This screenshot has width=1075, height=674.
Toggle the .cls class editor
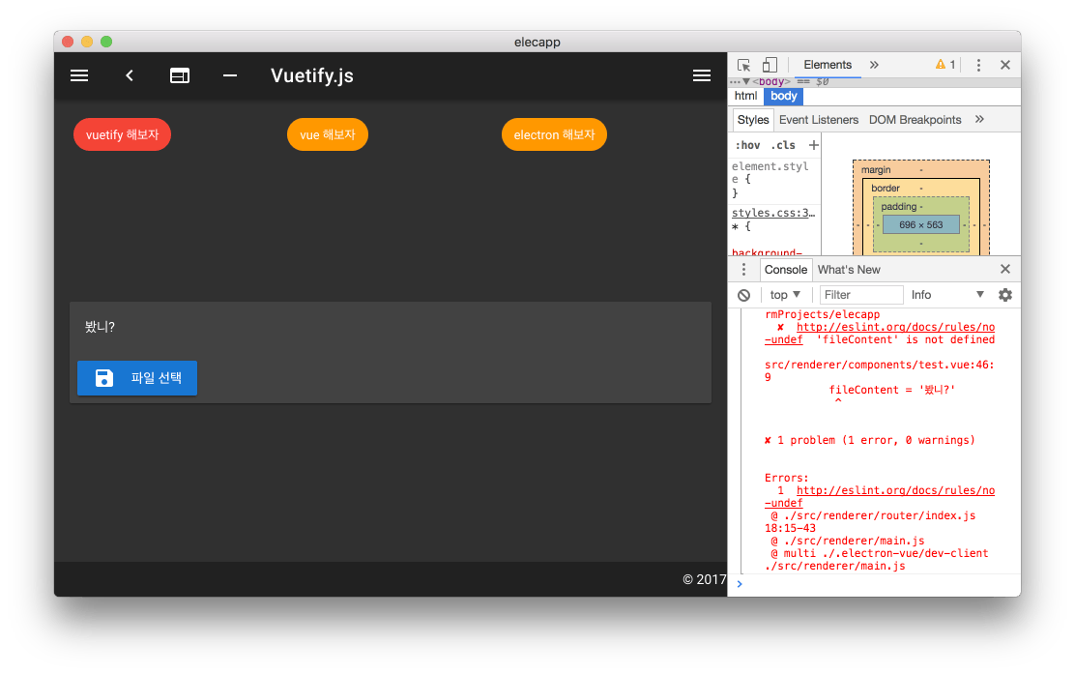(783, 145)
